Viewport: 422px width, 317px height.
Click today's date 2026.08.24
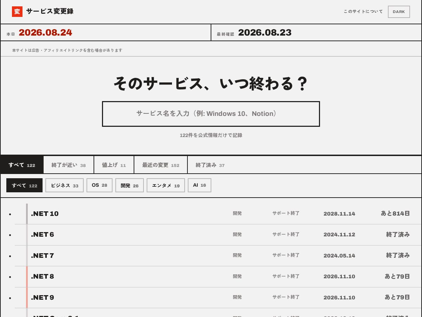tap(45, 32)
